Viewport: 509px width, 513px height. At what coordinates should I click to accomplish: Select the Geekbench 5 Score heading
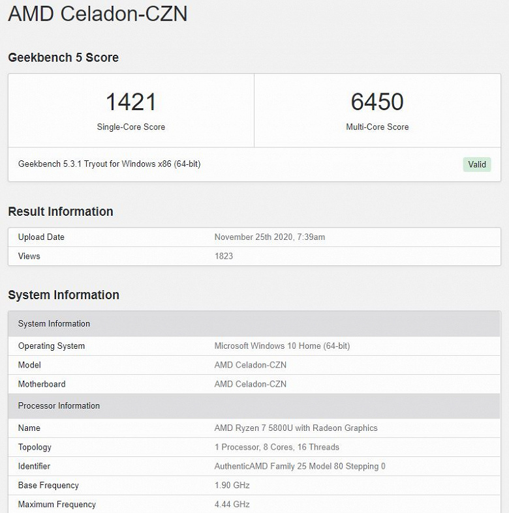[63, 57]
